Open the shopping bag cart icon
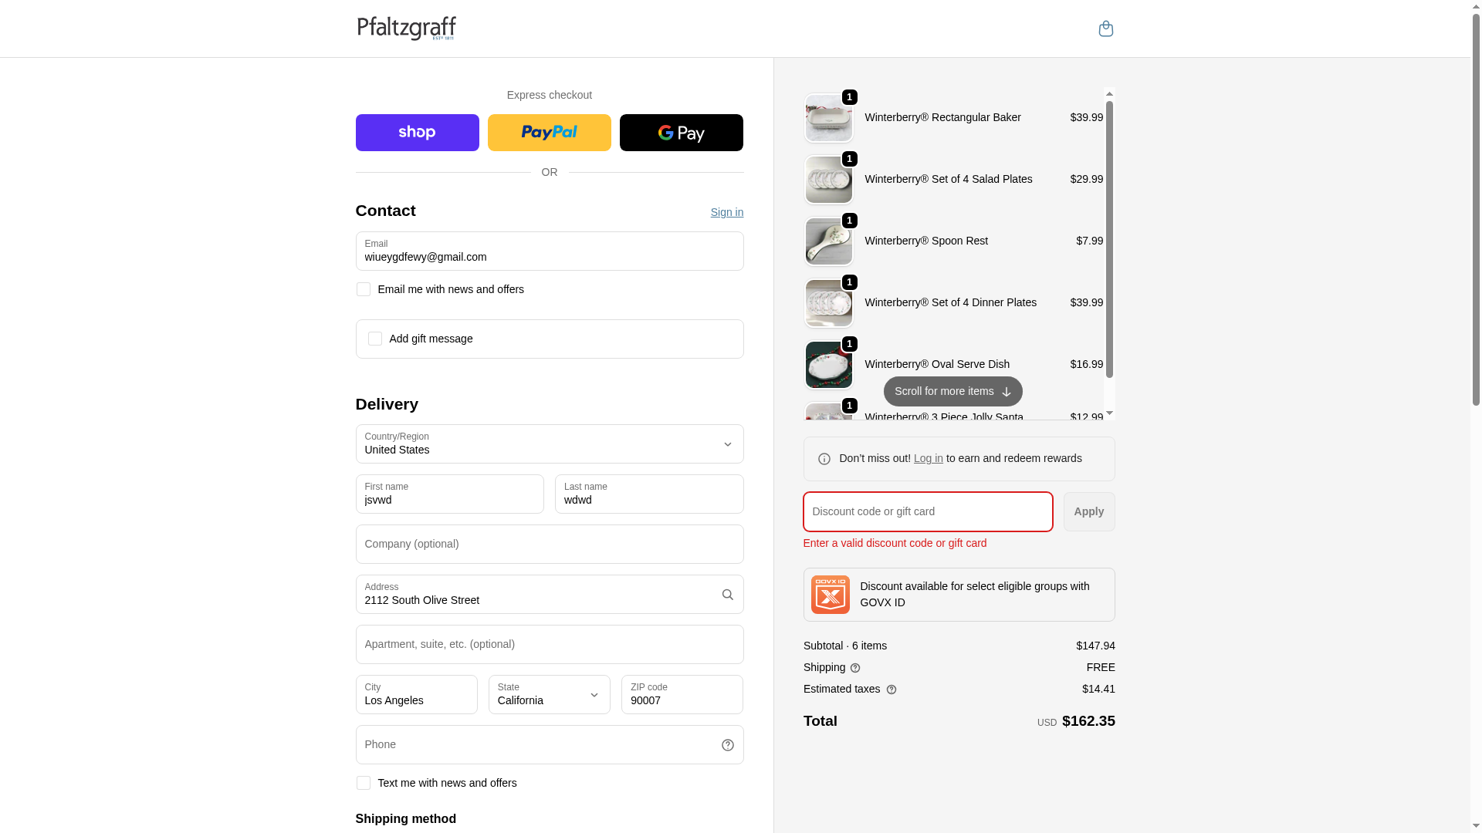1482x833 pixels. (1105, 29)
